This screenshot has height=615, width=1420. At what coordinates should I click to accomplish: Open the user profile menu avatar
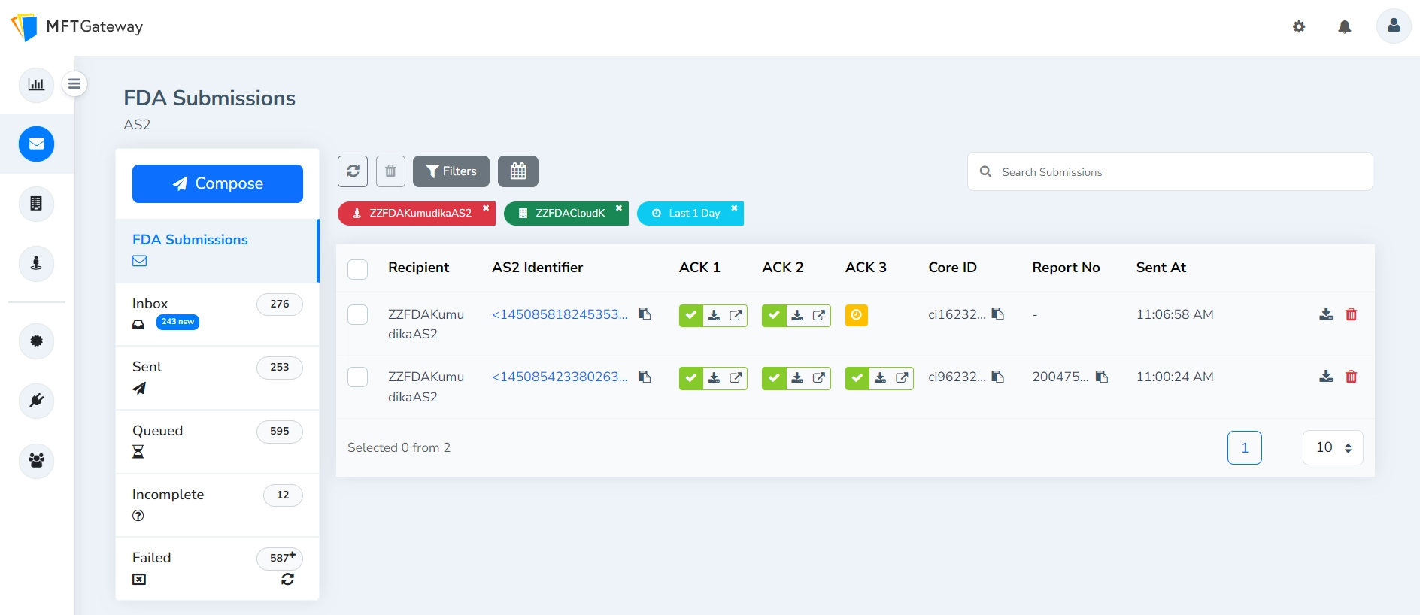[x=1393, y=26]
